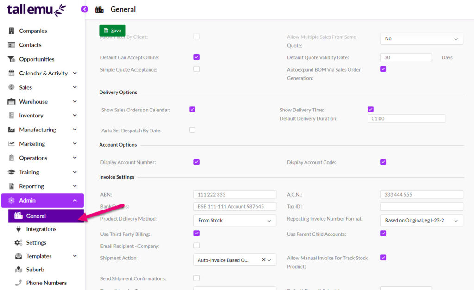Toggle Autoexpand BOM Via Sales Order Generation
The height and width of the screenshot is (290, 474).
click(383, 69)
